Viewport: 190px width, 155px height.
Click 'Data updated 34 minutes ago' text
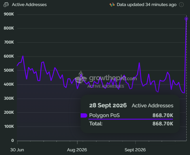pos(147,5)
